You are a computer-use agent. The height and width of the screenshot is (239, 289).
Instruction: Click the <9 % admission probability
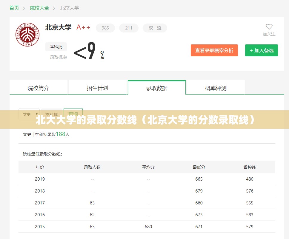[x=89, y=51]
